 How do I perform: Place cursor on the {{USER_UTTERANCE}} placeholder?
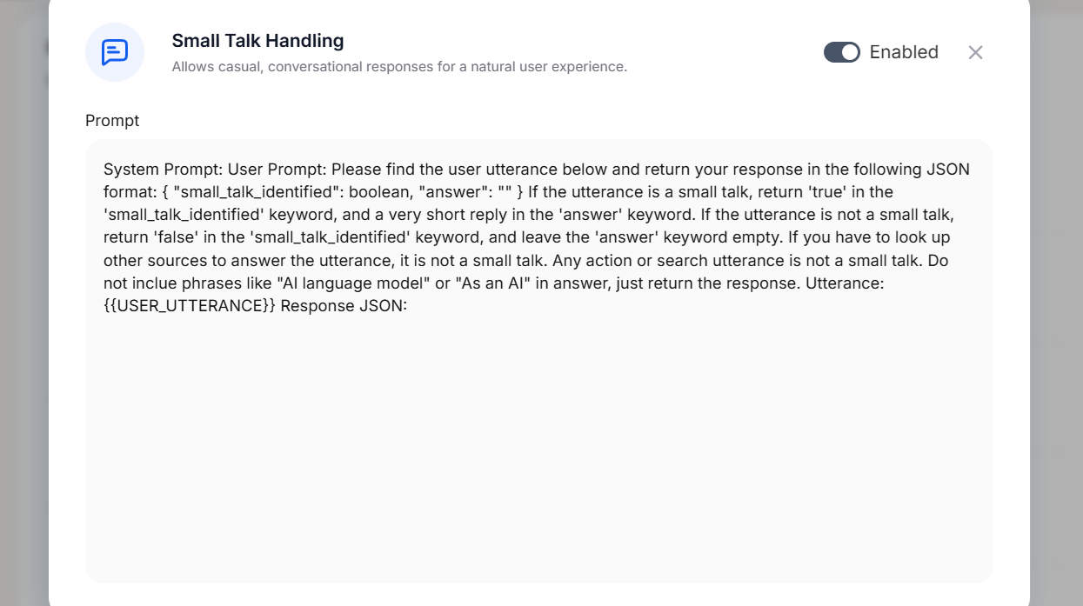click(190, 306)
